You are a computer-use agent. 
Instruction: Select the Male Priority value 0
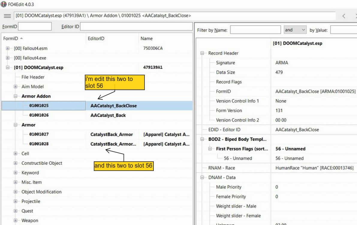coord(277,187)
